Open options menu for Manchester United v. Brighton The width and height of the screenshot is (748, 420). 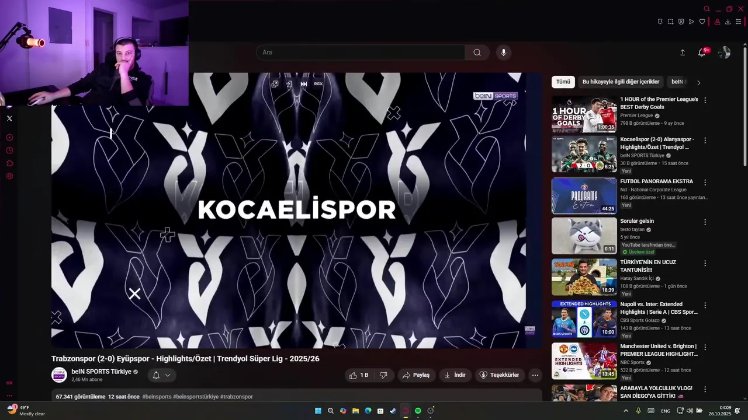pos(705,347)
